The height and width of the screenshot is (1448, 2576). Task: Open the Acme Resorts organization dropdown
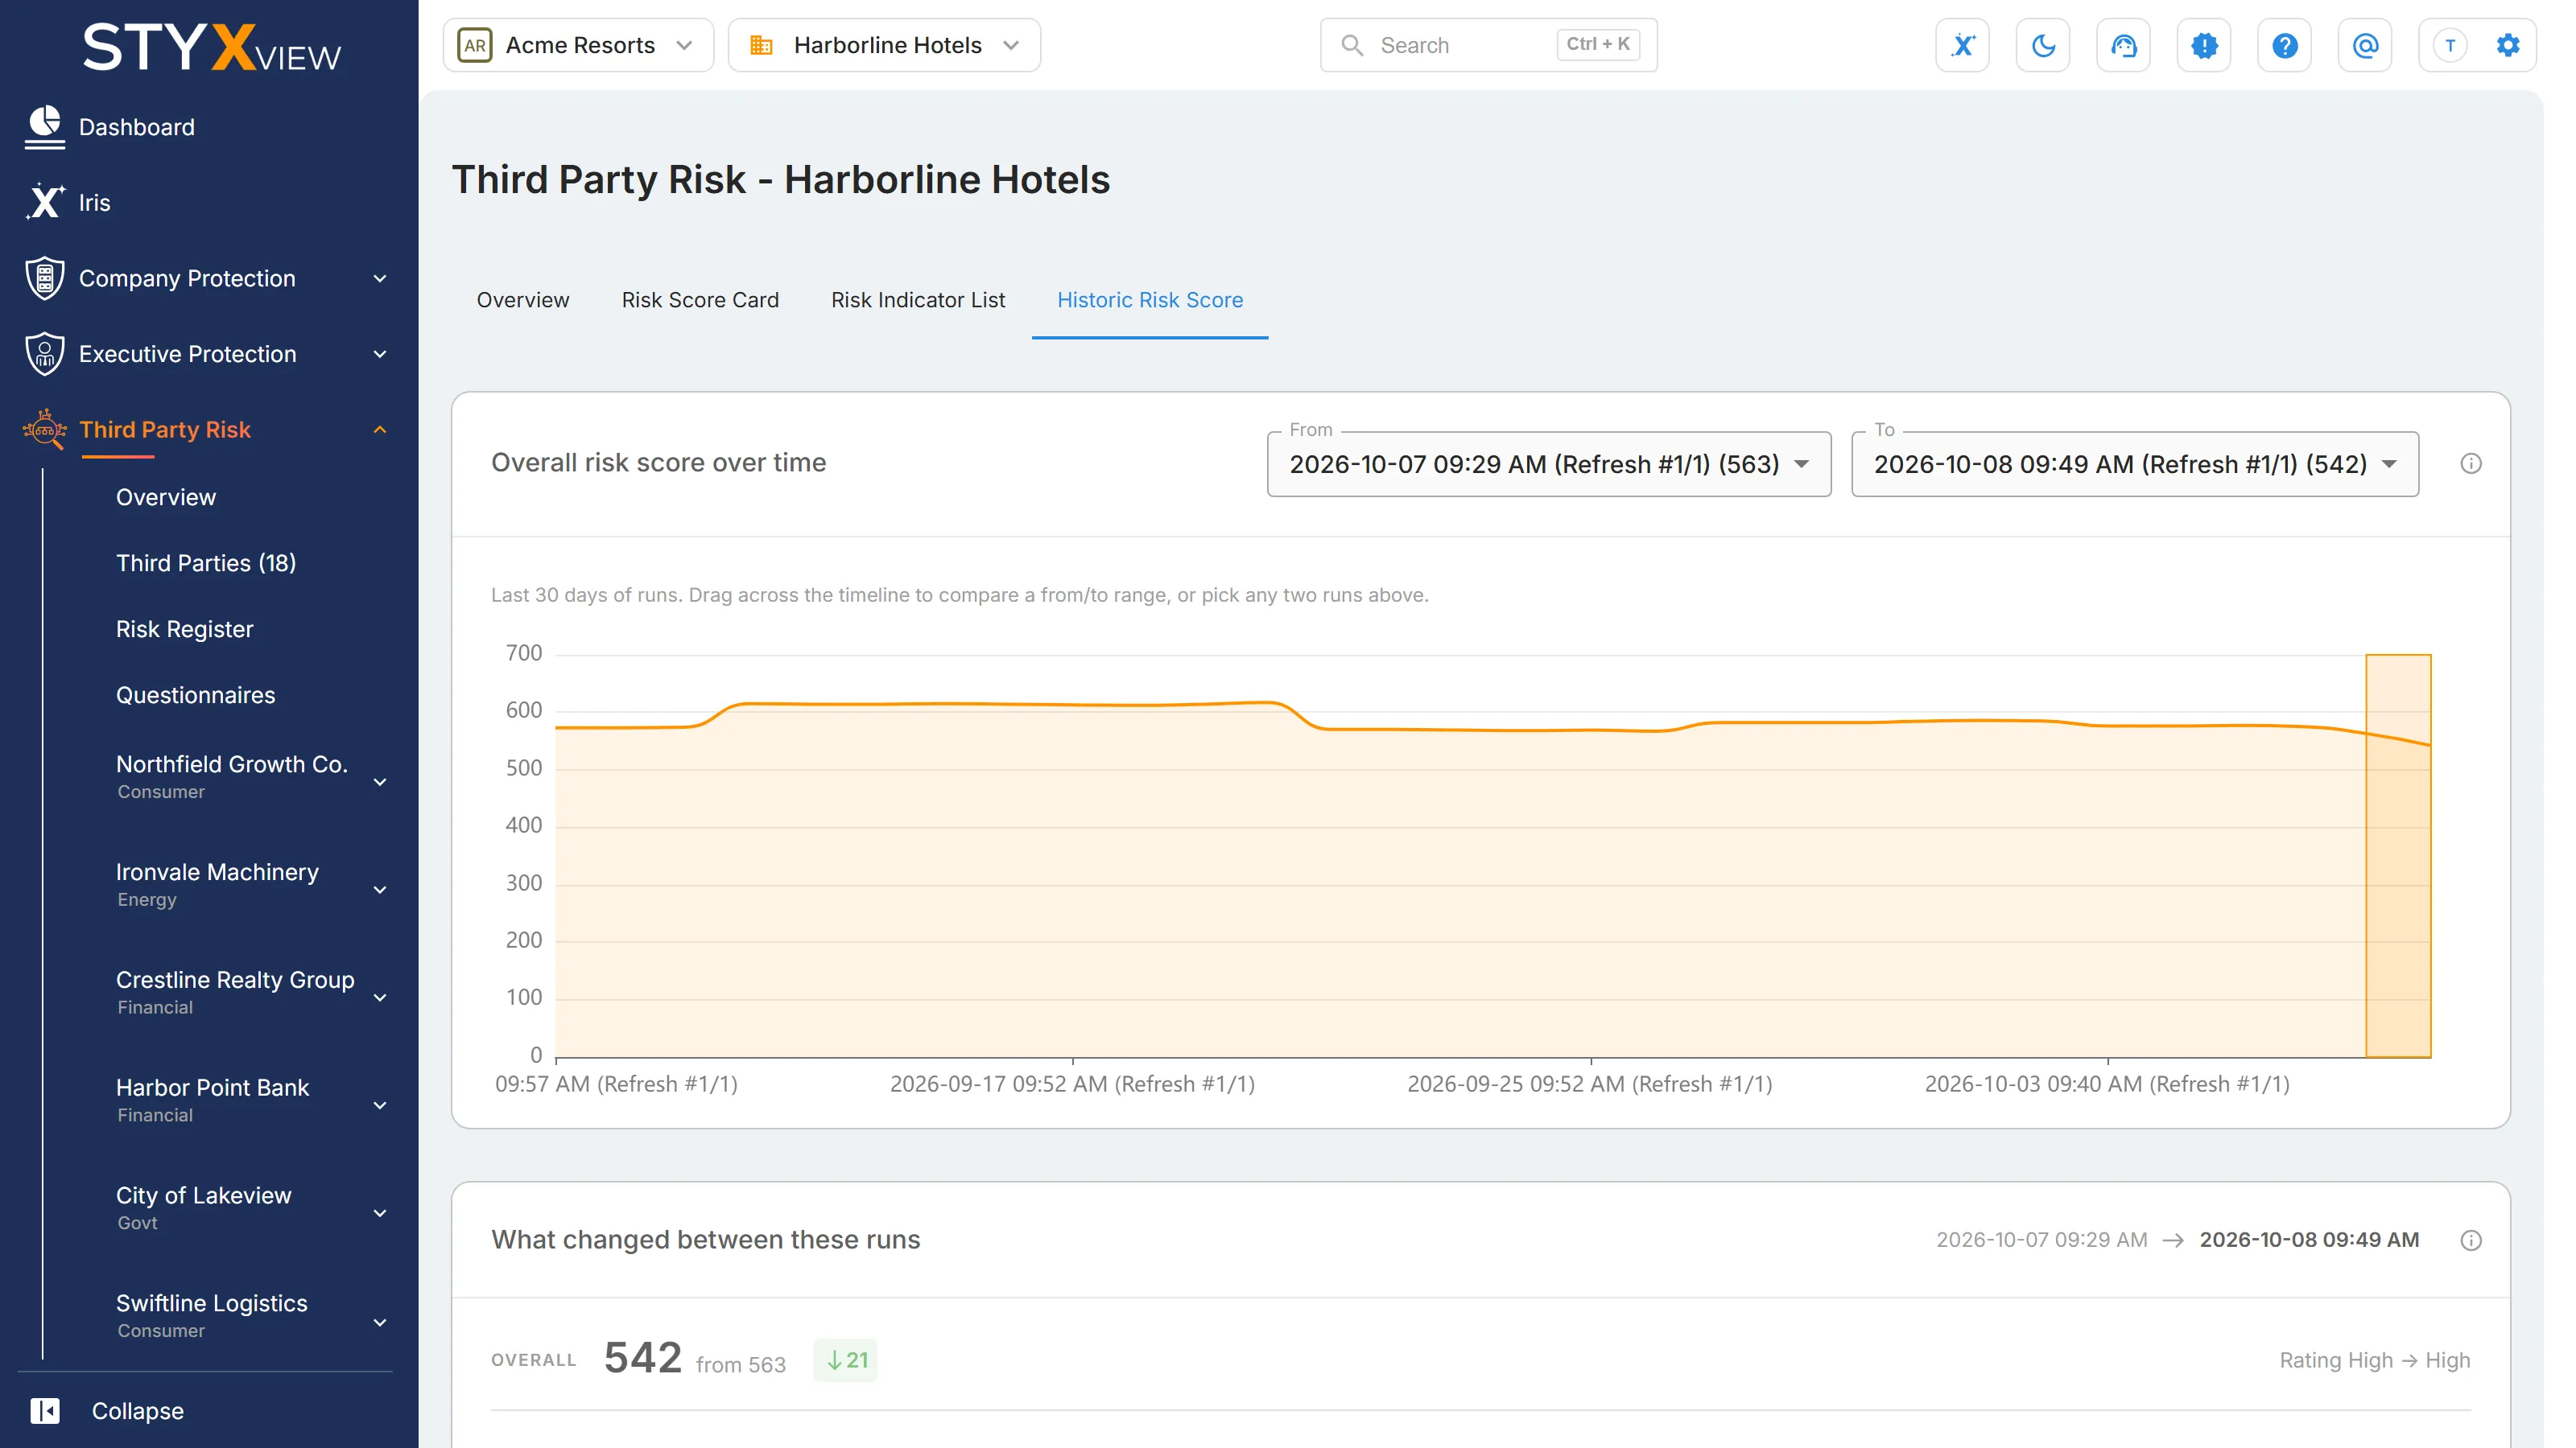coord(578,45)
